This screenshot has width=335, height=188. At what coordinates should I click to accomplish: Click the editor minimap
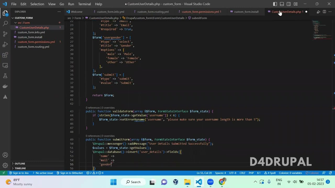(322, 30)
